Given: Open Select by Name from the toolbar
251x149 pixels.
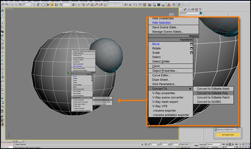Looking at the screenshot, I should 39,5.
